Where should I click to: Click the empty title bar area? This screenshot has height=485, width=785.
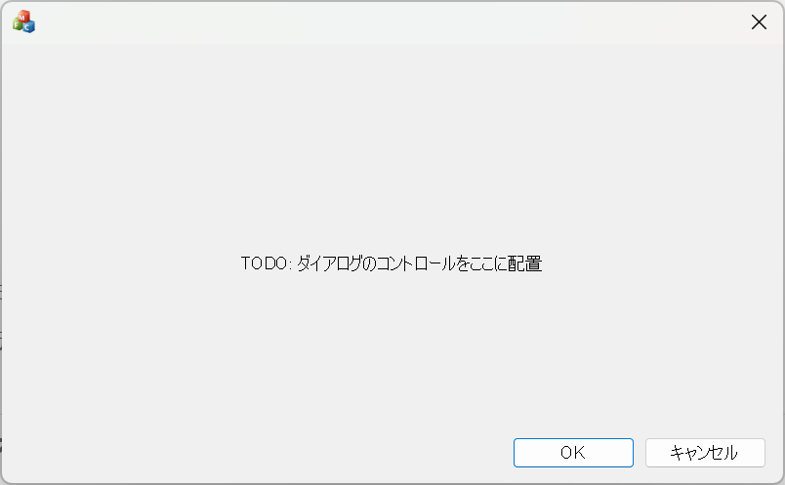(x=391, y=22)
